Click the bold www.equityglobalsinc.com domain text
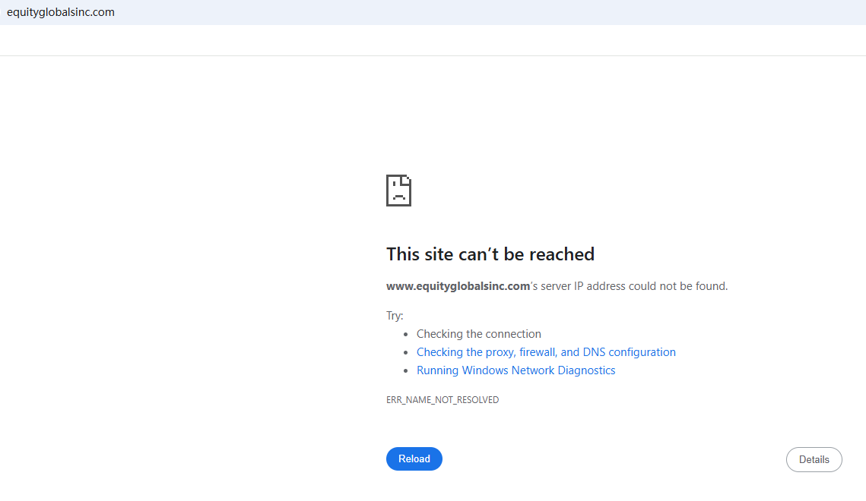Image resolution: width=866 pixels, height=501 pixels. (x=458, y=286)
